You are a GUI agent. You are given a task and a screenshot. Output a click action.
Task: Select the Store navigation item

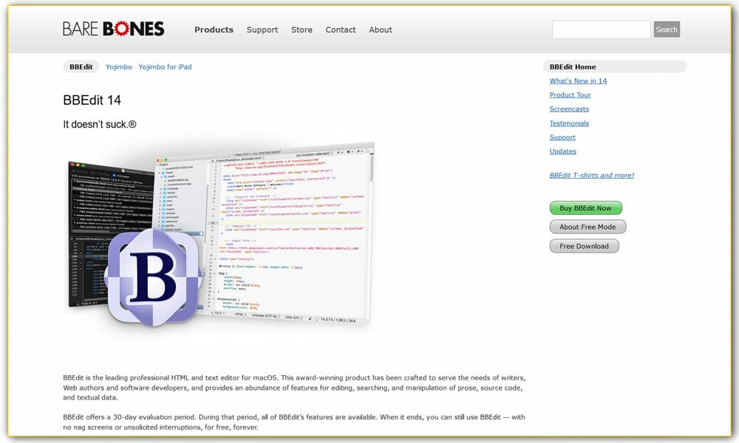tap(302, 30)
